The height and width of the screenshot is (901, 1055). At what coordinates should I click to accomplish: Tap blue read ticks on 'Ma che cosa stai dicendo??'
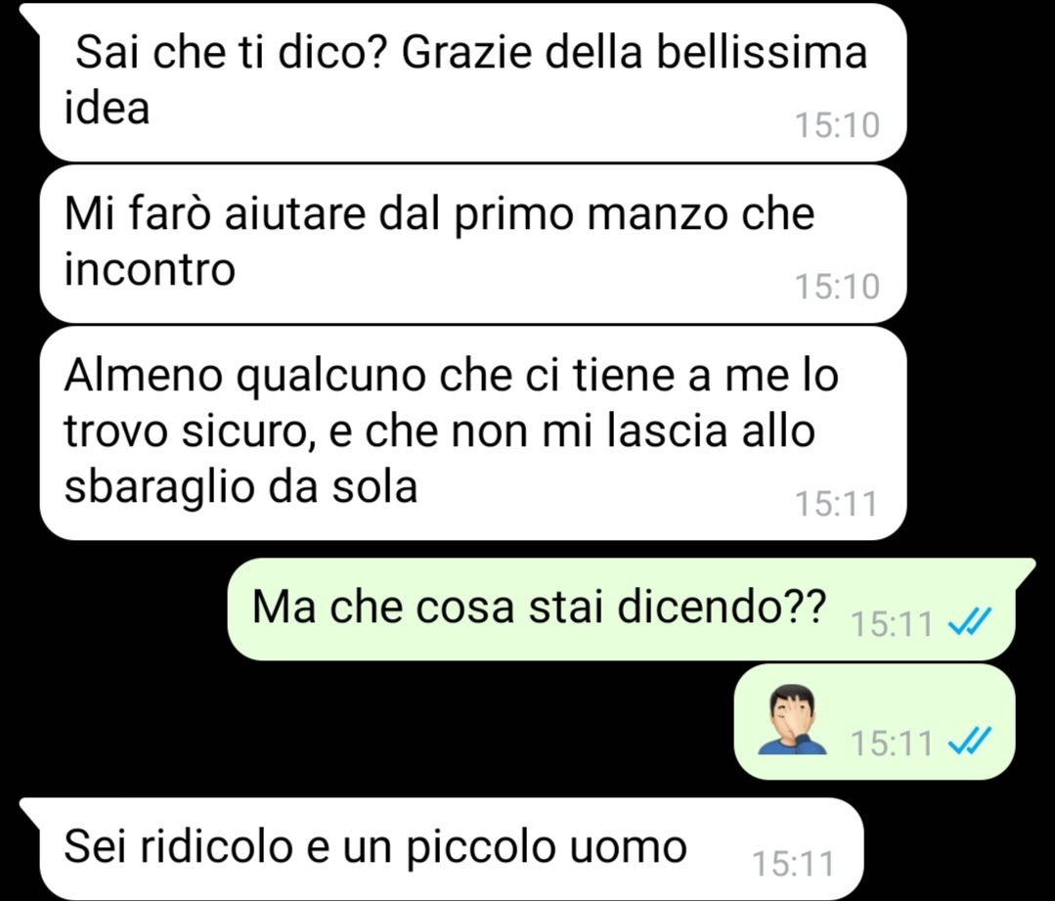970,622
